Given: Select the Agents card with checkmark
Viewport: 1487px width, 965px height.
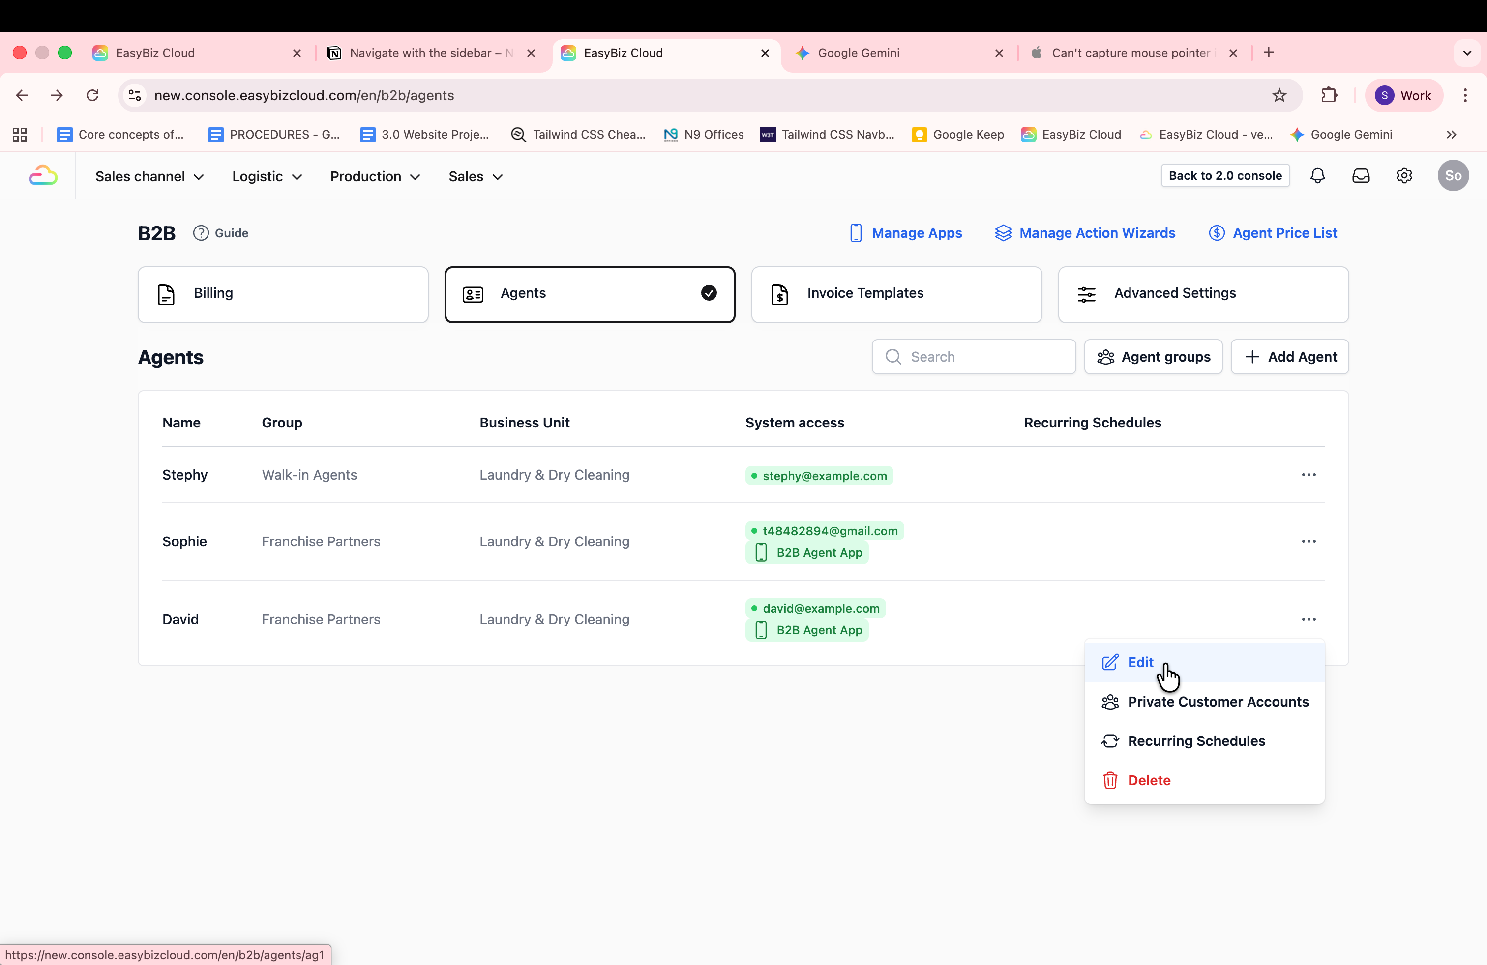Looking at the screenshot, I should pyautogui.click(x=589, y=294).
